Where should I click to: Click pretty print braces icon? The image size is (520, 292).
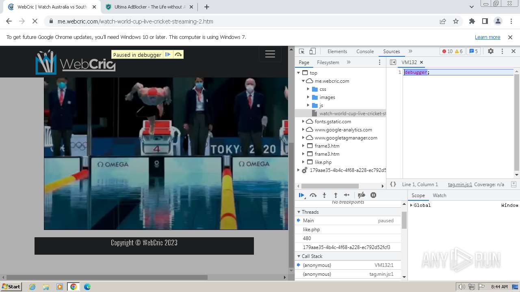click(393, 184)
